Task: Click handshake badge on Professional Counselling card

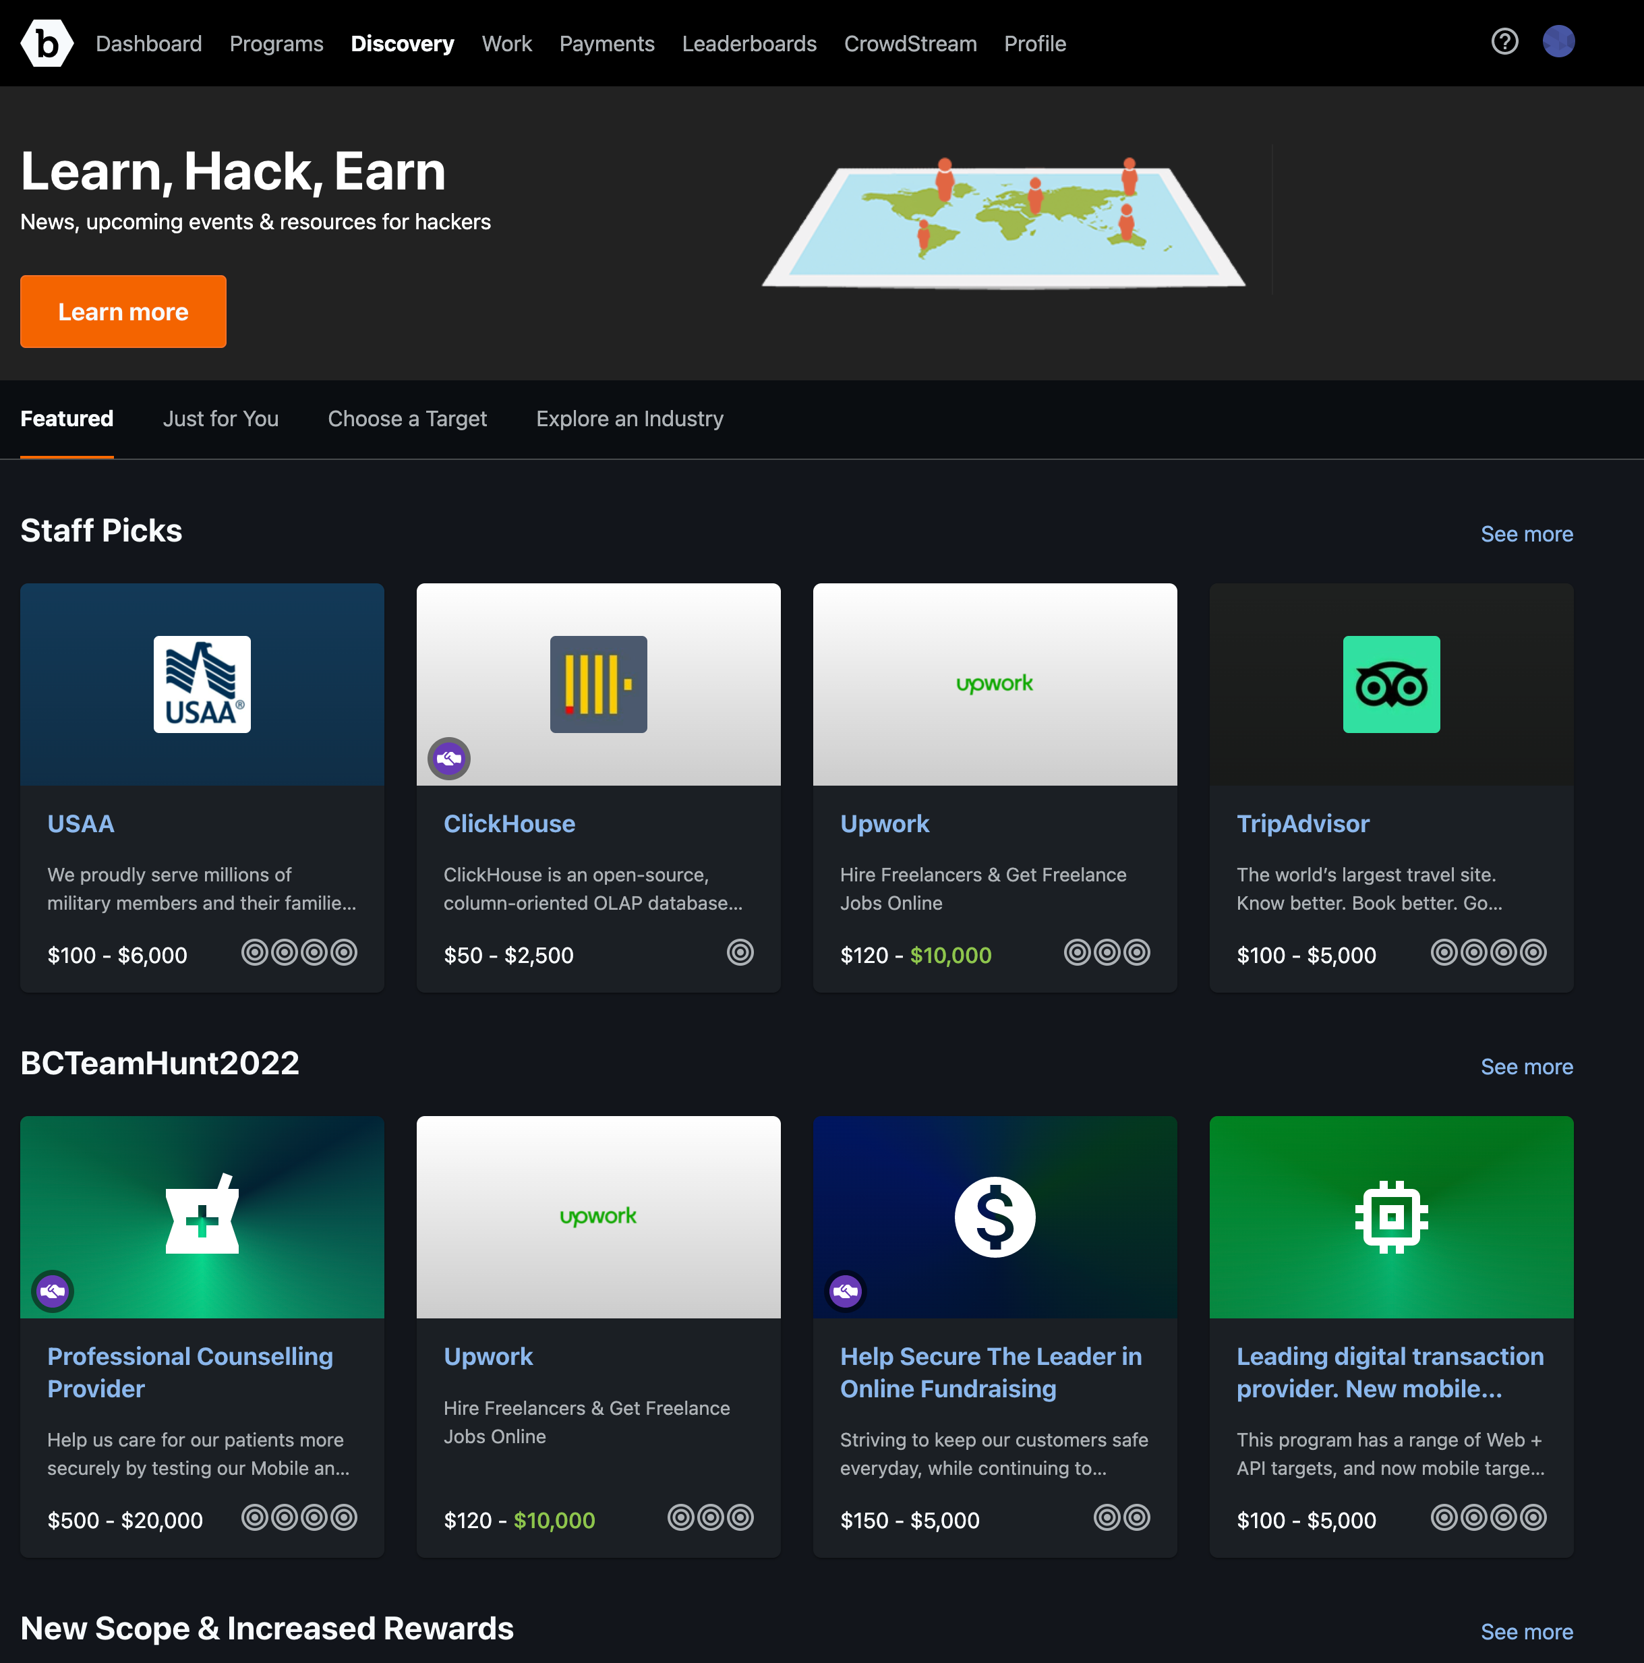Action: tap(53, 1291)
